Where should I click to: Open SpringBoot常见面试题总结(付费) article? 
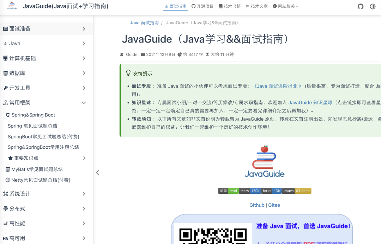pos(43,136)
